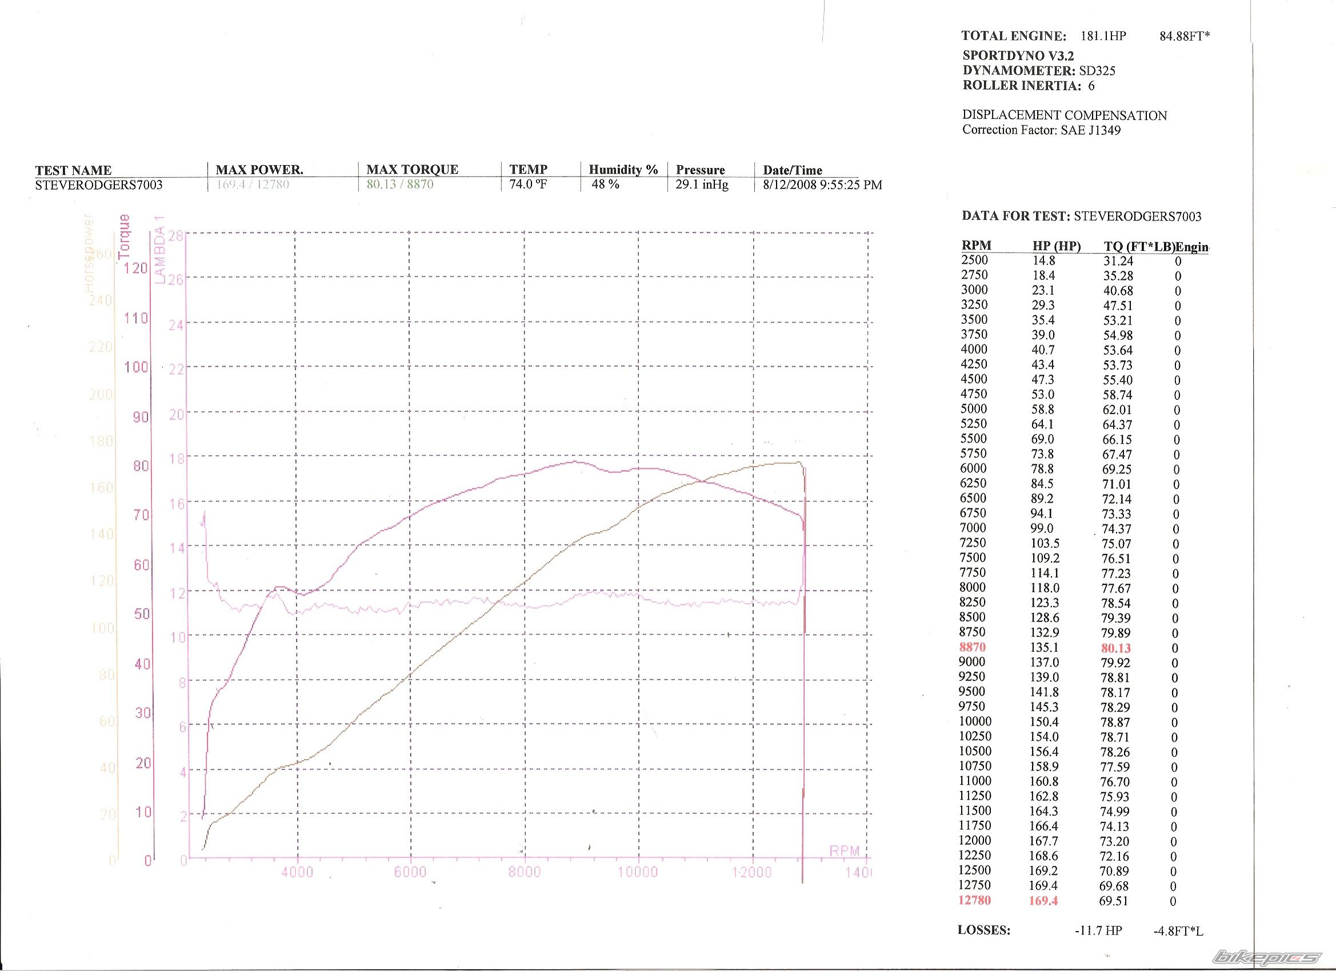
Task: Click the 12000 label on RPM axis
Action: (x=752, y=872)
